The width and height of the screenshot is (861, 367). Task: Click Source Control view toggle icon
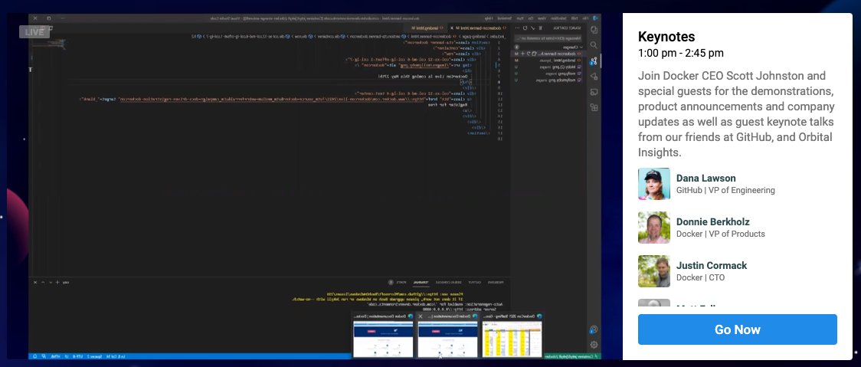[x=540, y=28]
